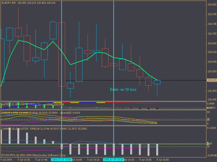Click the FXCM MT4 MetaQuotes copyright text

[x=34, y=155]
